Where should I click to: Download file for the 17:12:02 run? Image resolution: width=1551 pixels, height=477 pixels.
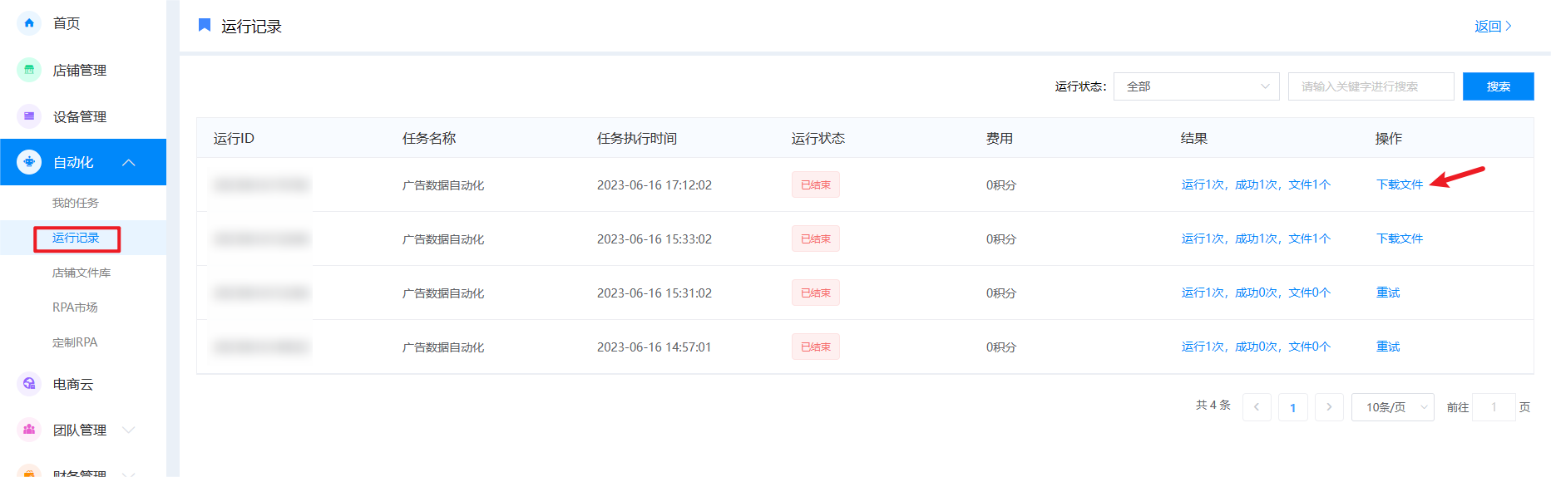click(x=1400, y=184)
